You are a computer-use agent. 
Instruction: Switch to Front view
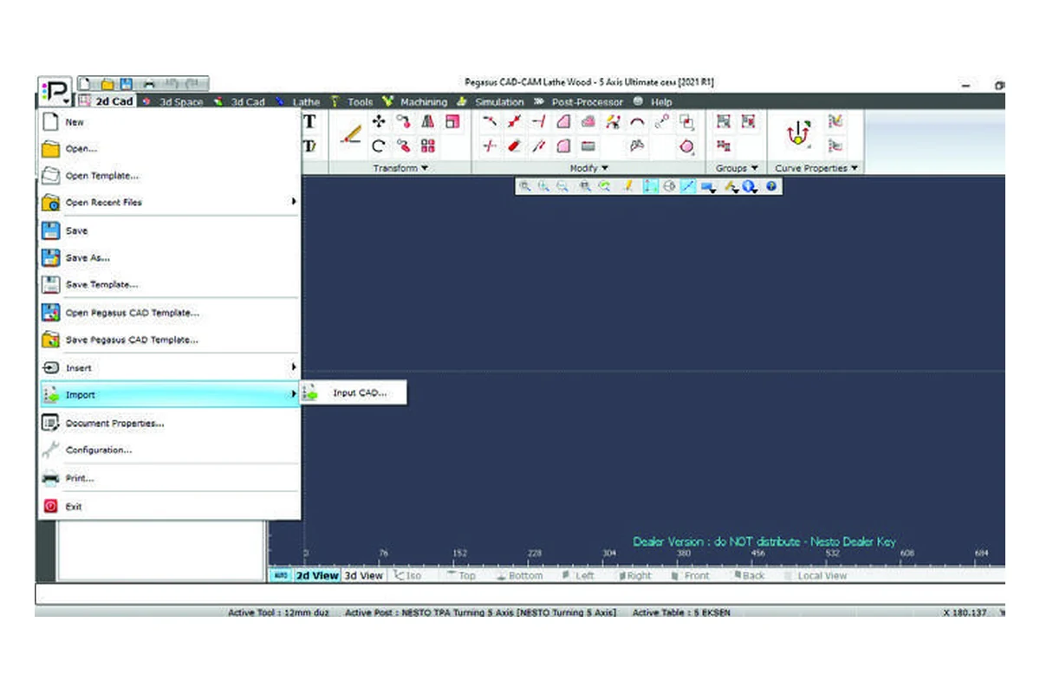tap(692, 575)
